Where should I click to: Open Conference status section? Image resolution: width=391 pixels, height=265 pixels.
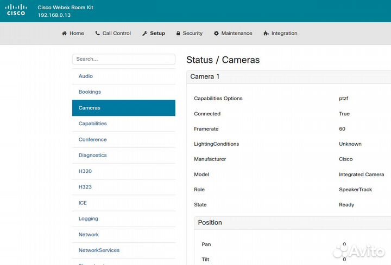coord(124,140)
